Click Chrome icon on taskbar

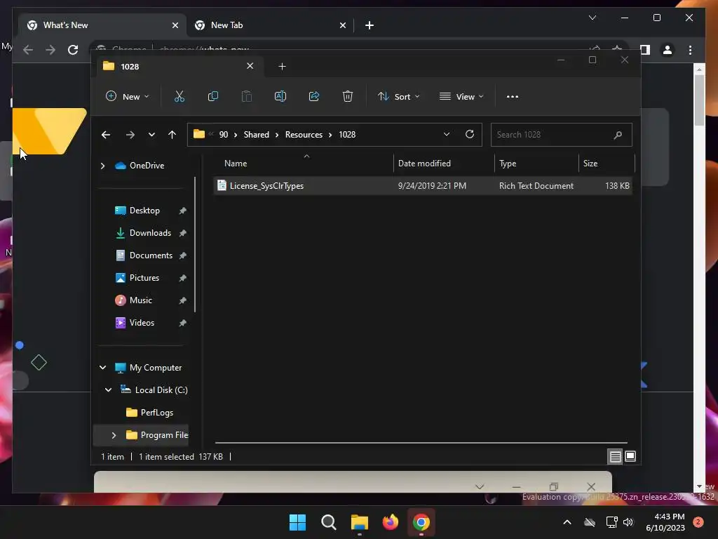421,522
